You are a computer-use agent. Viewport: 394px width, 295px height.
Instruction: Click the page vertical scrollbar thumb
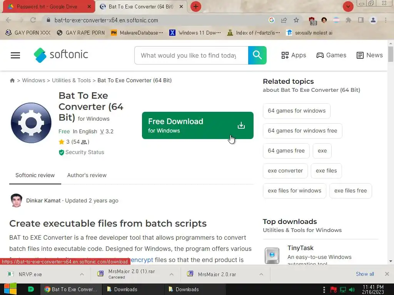pyautogui.click(x=391, y=54)
